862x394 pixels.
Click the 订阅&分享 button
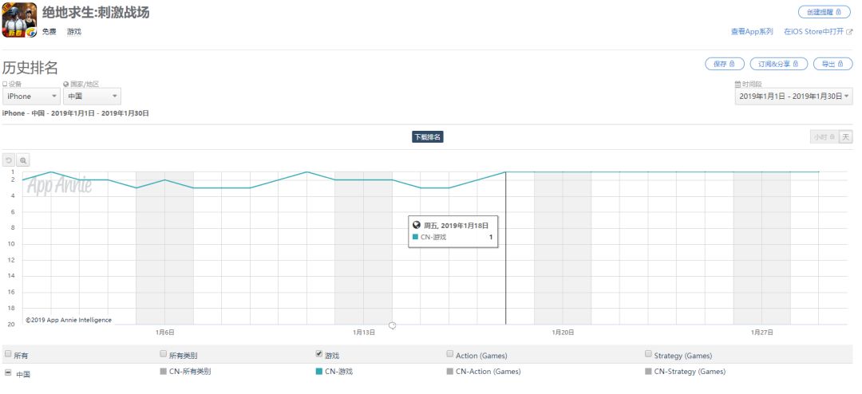pyautogui.click(x=778, y=64)
